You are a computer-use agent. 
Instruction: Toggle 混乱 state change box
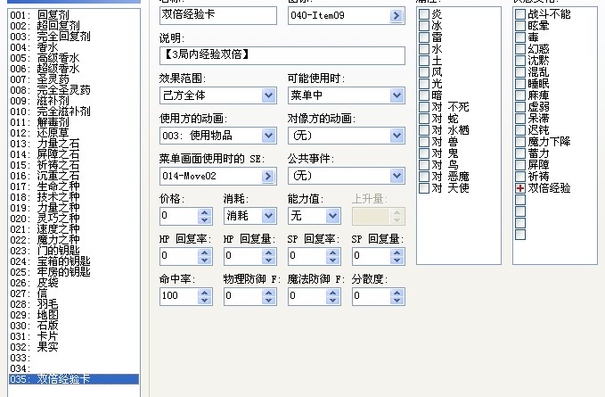click(520, 72)
